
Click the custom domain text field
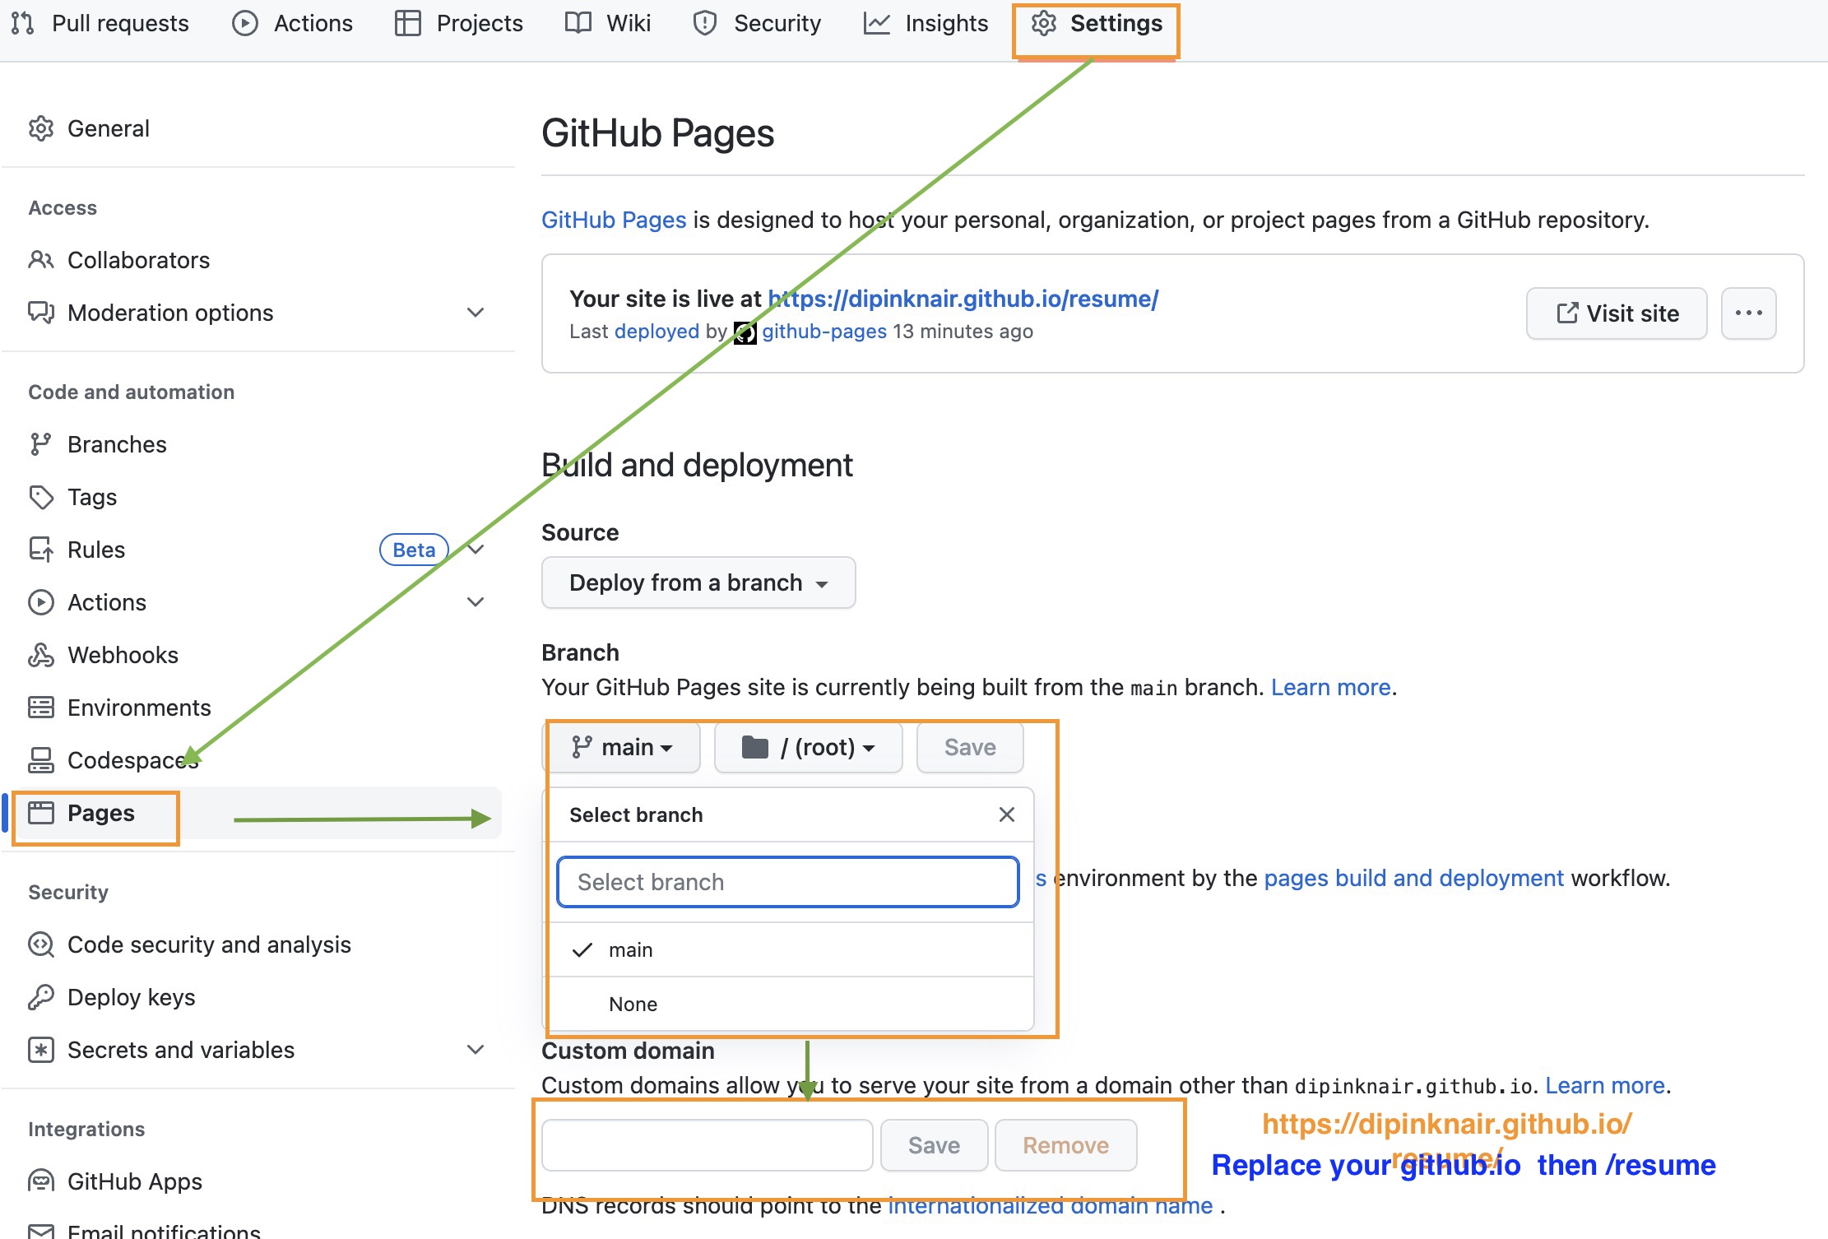(x=707, y=1145)
